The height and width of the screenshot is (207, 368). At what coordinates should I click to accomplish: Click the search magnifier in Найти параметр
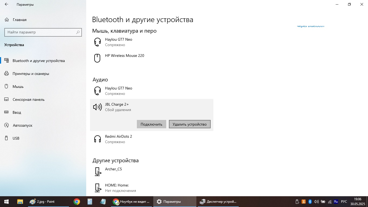pos(78,32)
